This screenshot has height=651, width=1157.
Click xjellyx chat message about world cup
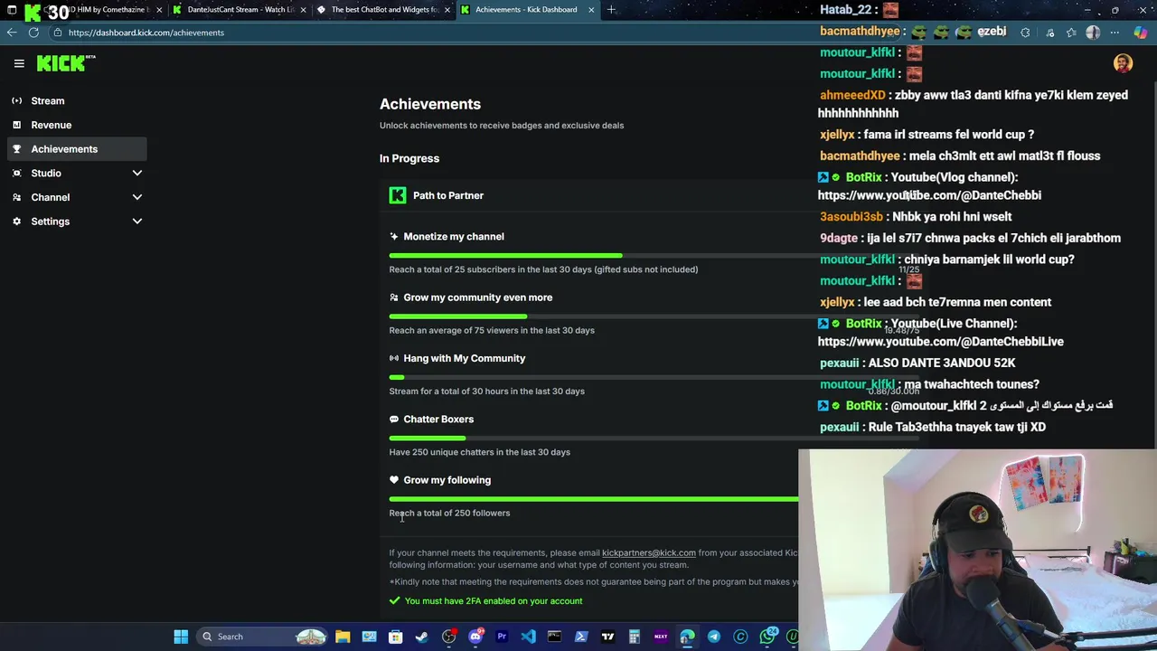pyautogui.click(x=927, y=135)
